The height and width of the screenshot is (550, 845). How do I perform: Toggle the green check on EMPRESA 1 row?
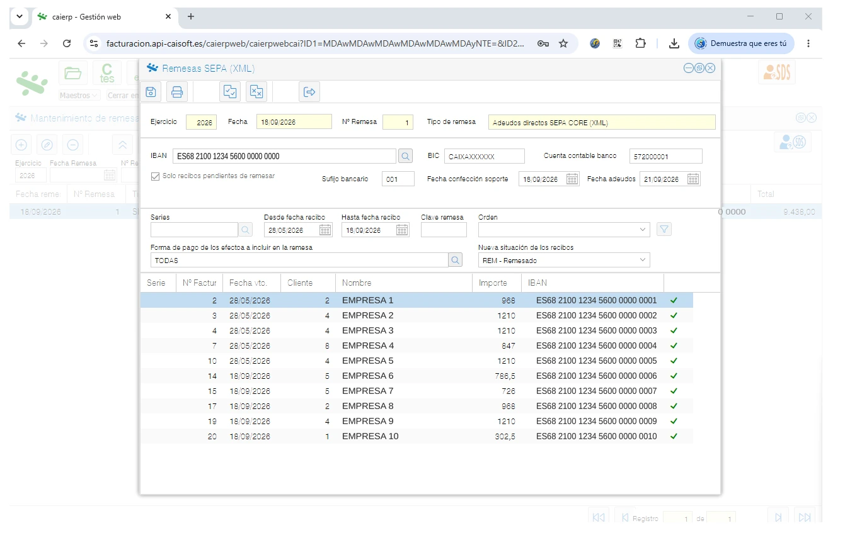pyautogui.click(x=674, y=301)
